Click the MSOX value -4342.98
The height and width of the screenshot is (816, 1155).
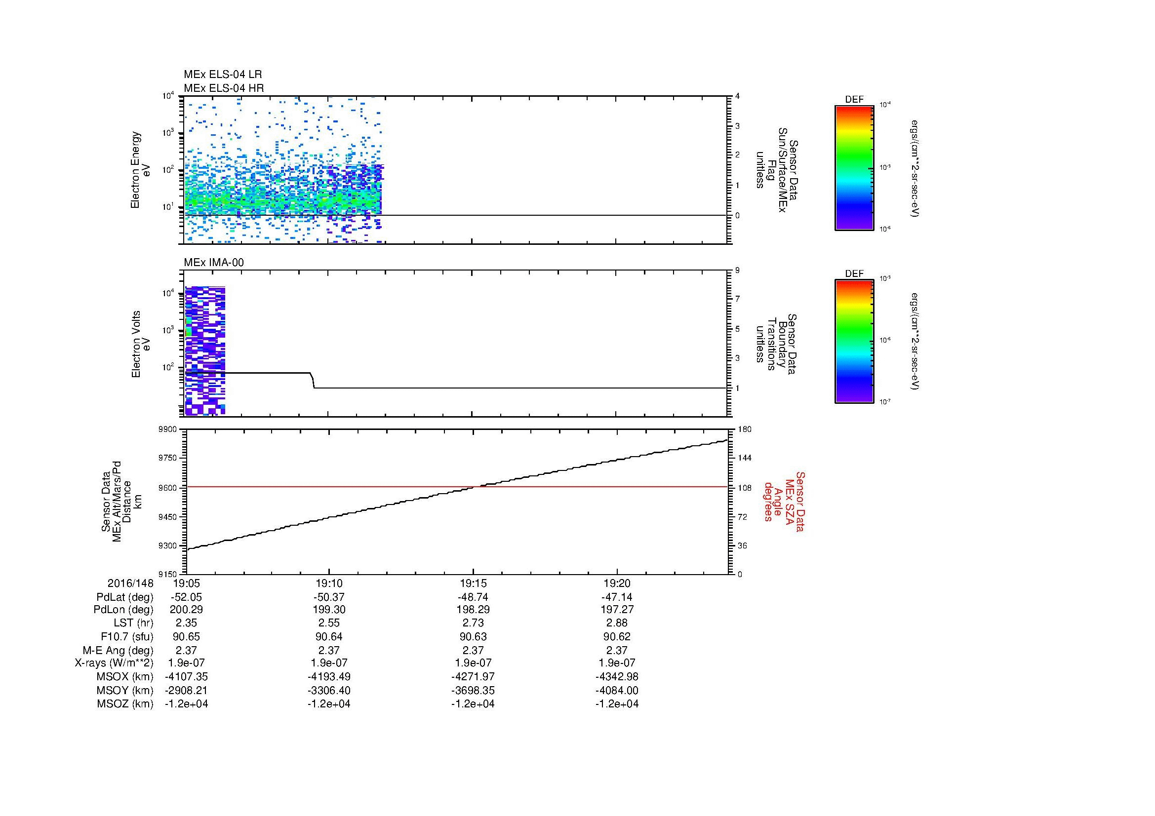click(617, 677)
